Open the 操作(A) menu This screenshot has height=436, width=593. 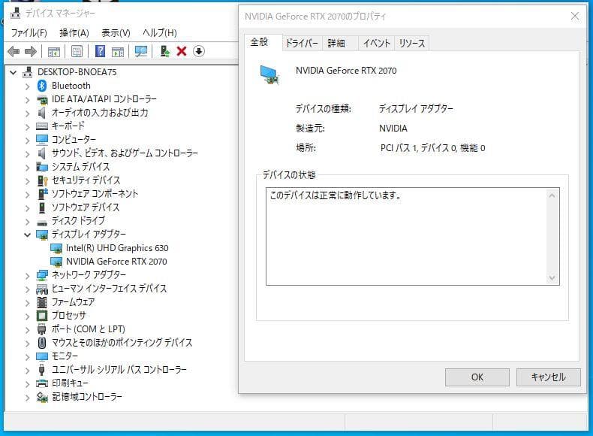click(x=74, y=33)
